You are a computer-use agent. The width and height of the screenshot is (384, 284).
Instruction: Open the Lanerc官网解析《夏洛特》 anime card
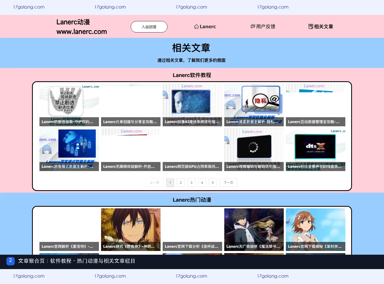pos(69,230)
